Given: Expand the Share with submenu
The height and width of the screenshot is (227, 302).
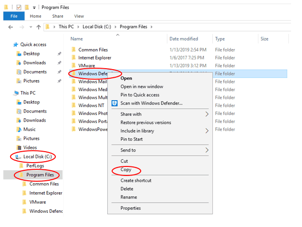Looking at the screenshot, I should coord(207,114).
